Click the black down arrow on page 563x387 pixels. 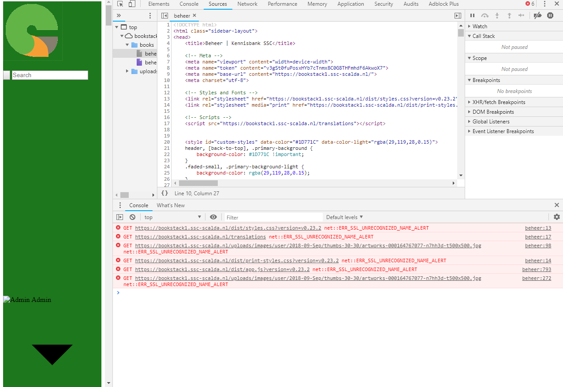[52, 355]
